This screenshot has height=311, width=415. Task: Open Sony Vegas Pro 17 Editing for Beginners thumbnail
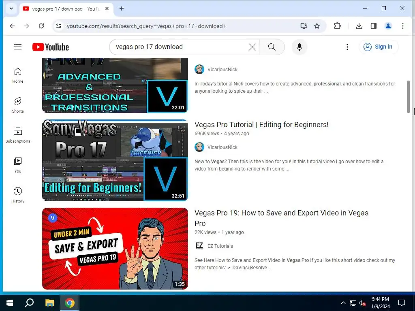click(x=115, y=160)
